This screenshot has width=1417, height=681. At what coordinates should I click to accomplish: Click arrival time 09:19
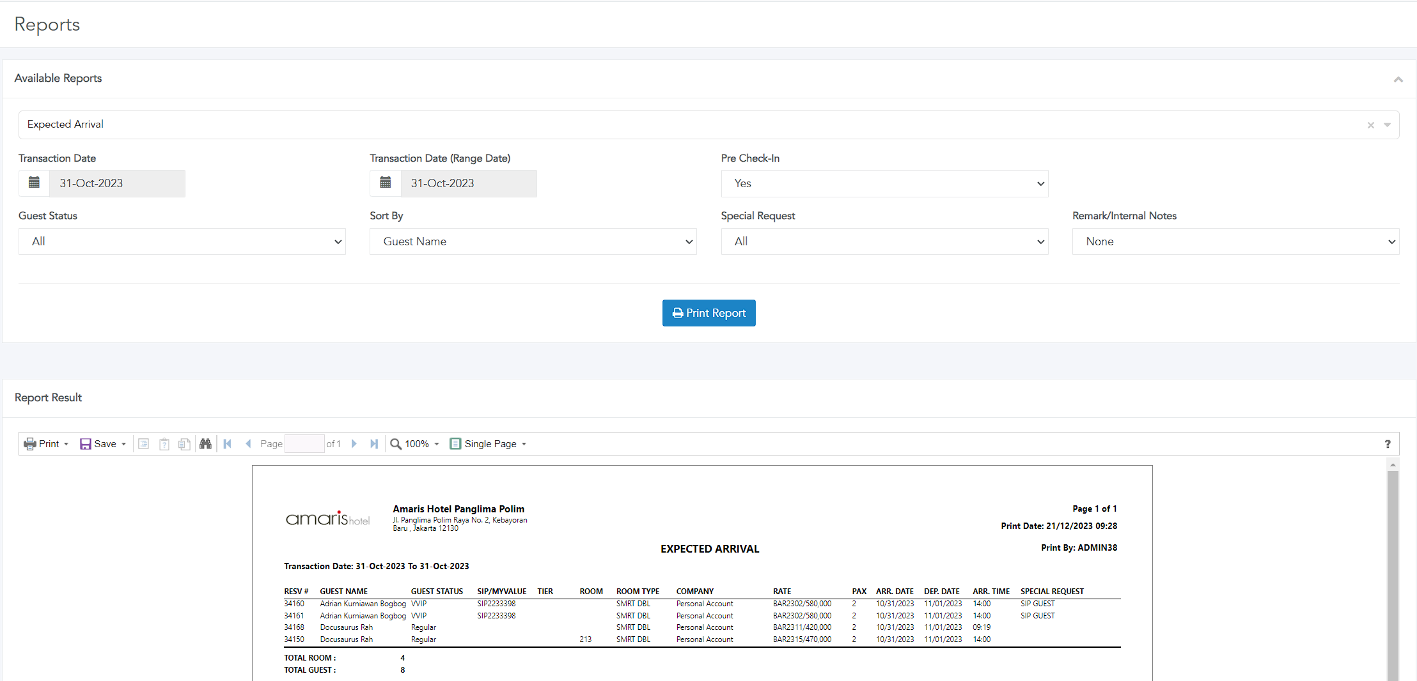(982, 627)
